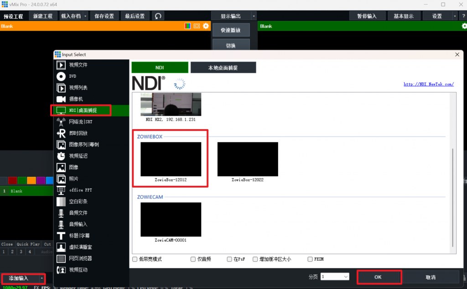Open the 分页 page dropdown
The image size is (467, 289).
pyautogui.click(x=335, y=277)
